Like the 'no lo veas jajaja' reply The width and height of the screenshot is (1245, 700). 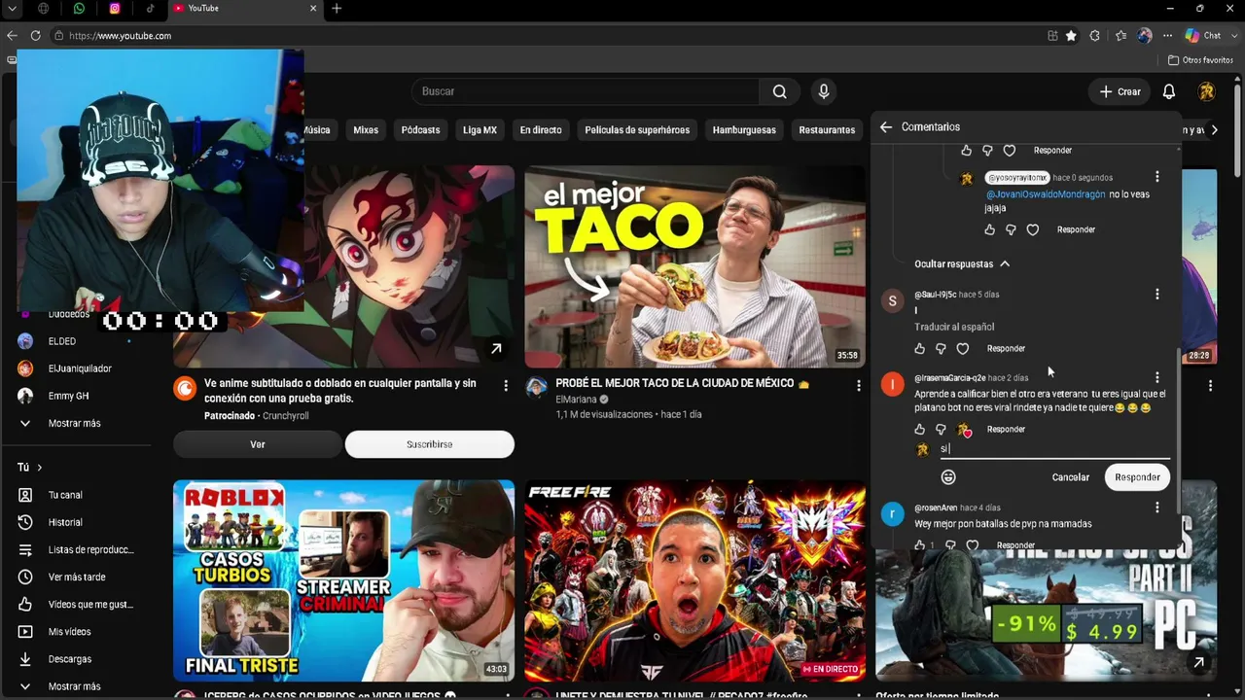click(990, 229)
